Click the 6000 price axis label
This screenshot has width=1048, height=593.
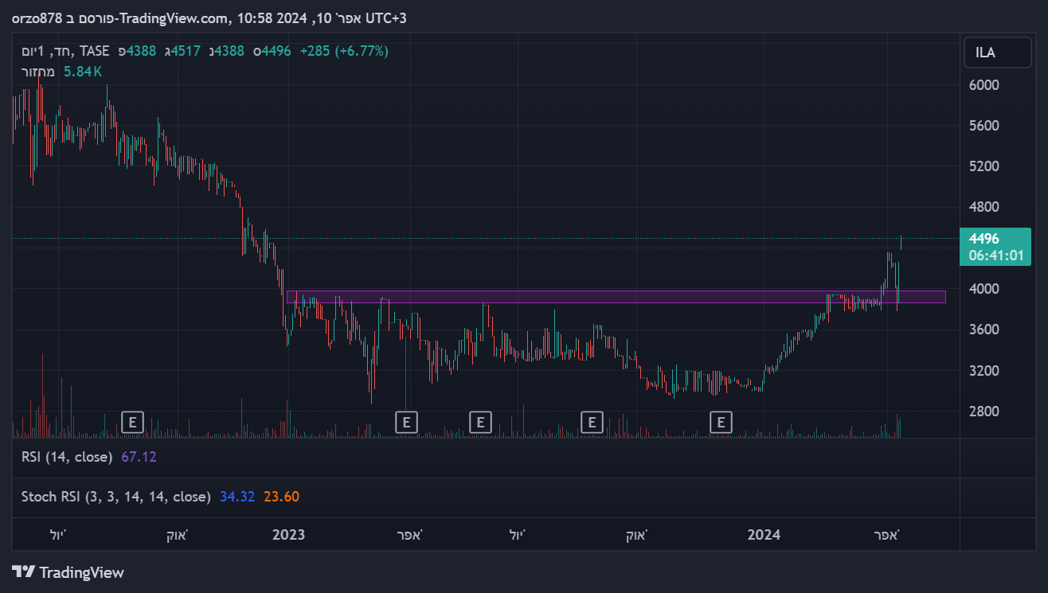(984, 85)
